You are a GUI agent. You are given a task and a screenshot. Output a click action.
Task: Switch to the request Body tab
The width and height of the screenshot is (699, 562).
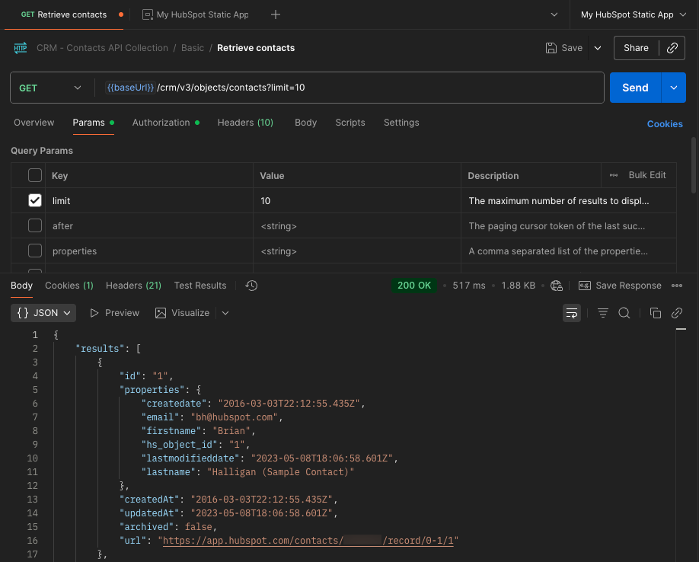(x=306, y=123)
